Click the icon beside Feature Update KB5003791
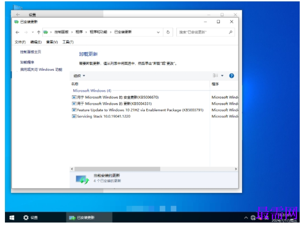306x227 pixels. point(74,110)
